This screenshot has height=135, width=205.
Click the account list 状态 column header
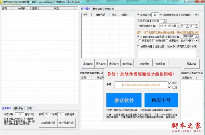coord(56,9)
